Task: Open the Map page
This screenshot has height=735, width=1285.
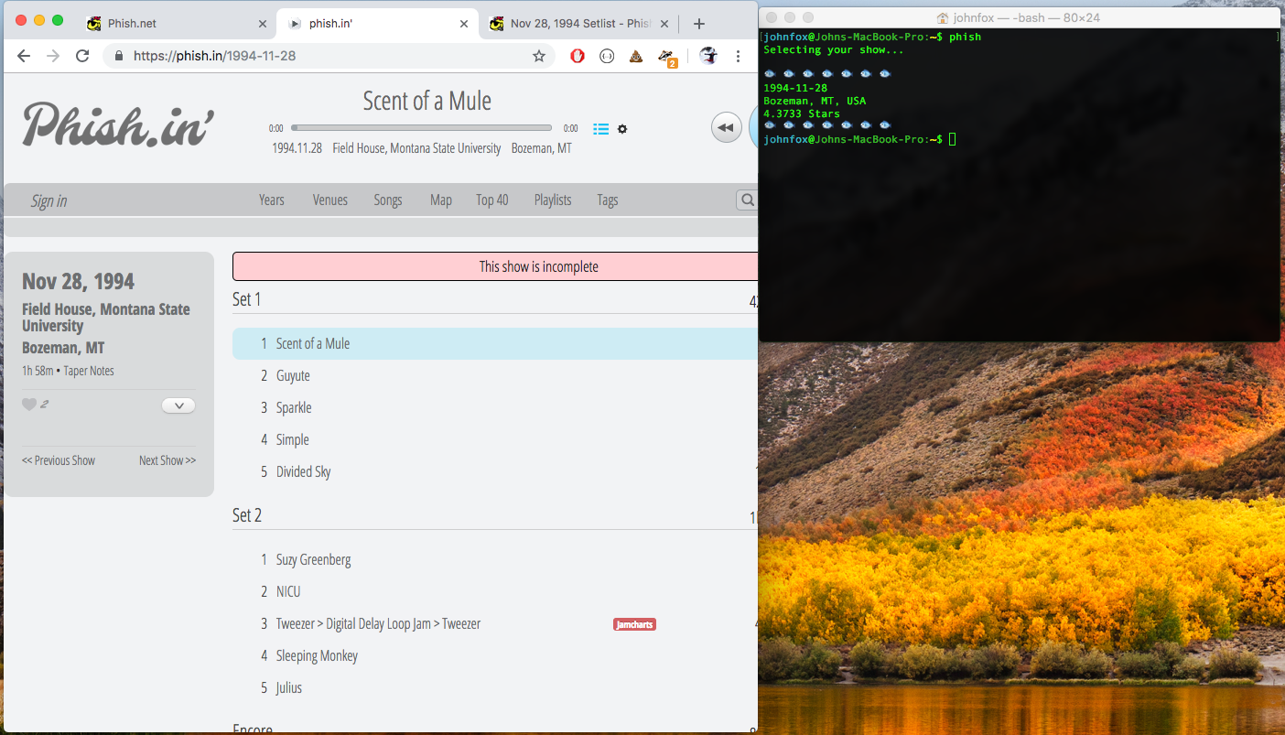Action: (x=441, y=200)
